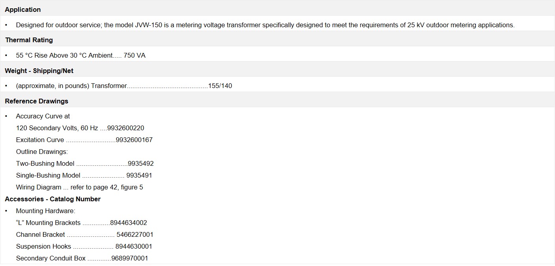Click Two-Bushing Model drawing 9935492
The width and height of the screenshot is (555, 266).
pyautogui.click(x=141, y=163)
